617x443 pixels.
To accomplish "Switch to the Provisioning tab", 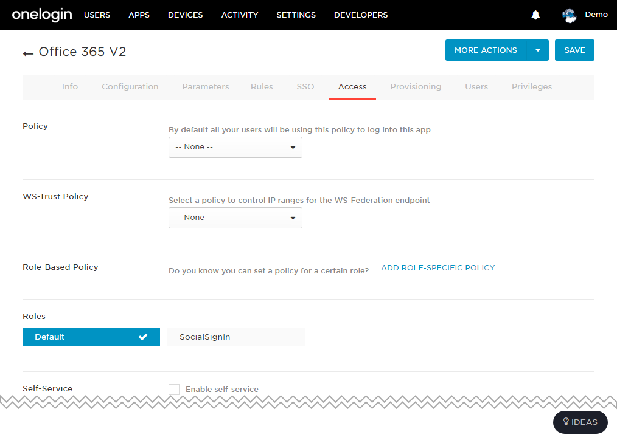I will (416, 86).
